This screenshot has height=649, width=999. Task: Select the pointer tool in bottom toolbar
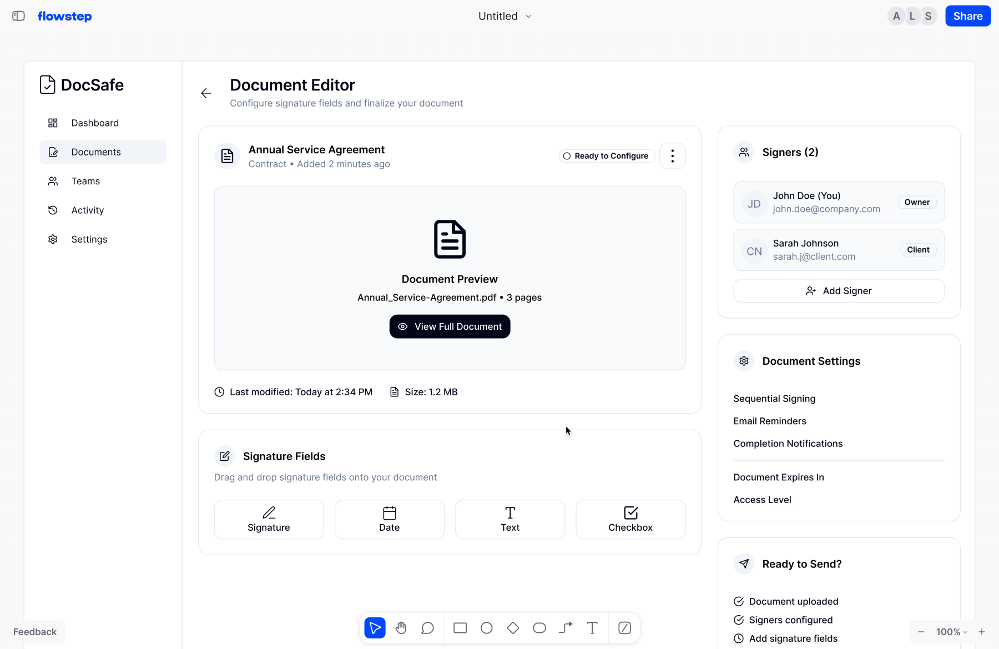click(375, 628)
